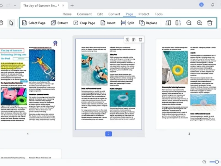
Task: Open the Protect tab
Action: 144,14
